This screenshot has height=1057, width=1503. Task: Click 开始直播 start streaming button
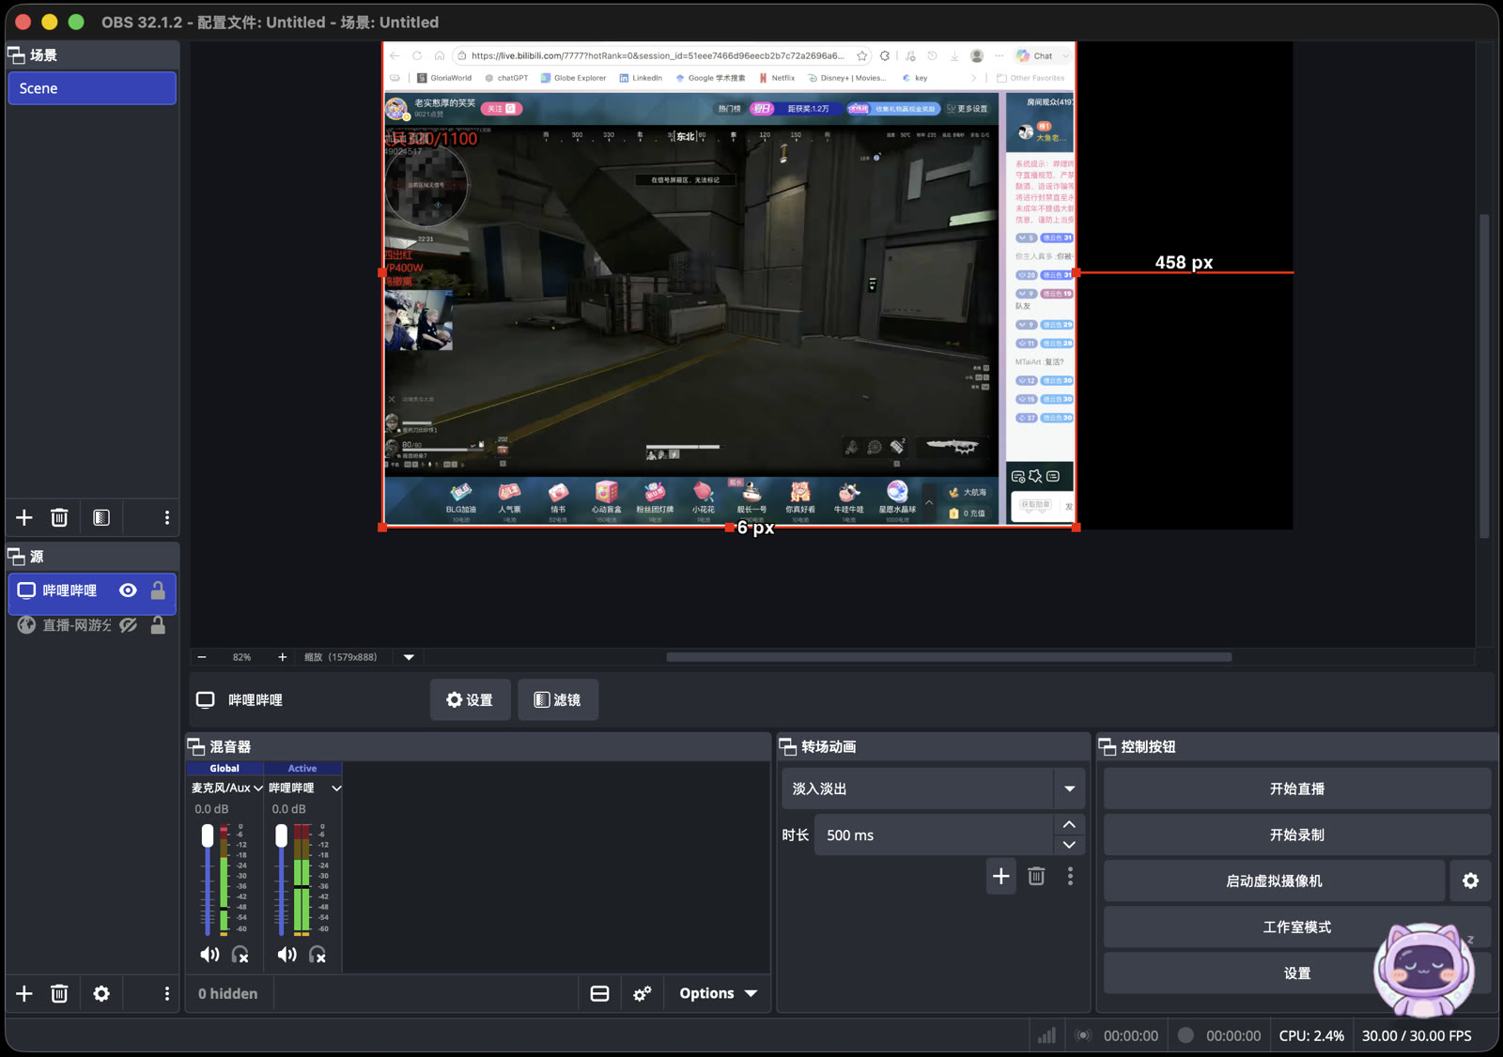point(1296,789)
